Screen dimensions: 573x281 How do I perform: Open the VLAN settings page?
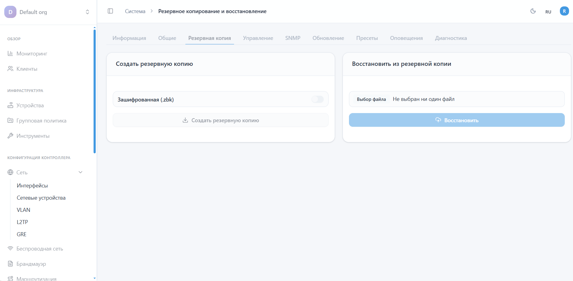tap(23, 209)
